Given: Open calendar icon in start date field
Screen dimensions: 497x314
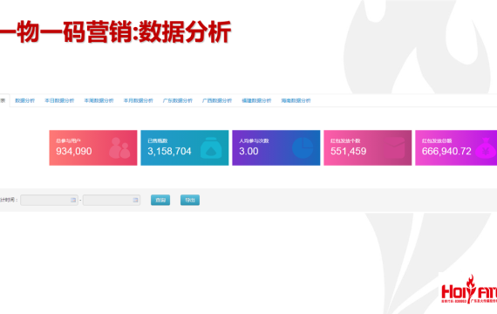Looking at the screenshot, I should click(x=73, y=200).
